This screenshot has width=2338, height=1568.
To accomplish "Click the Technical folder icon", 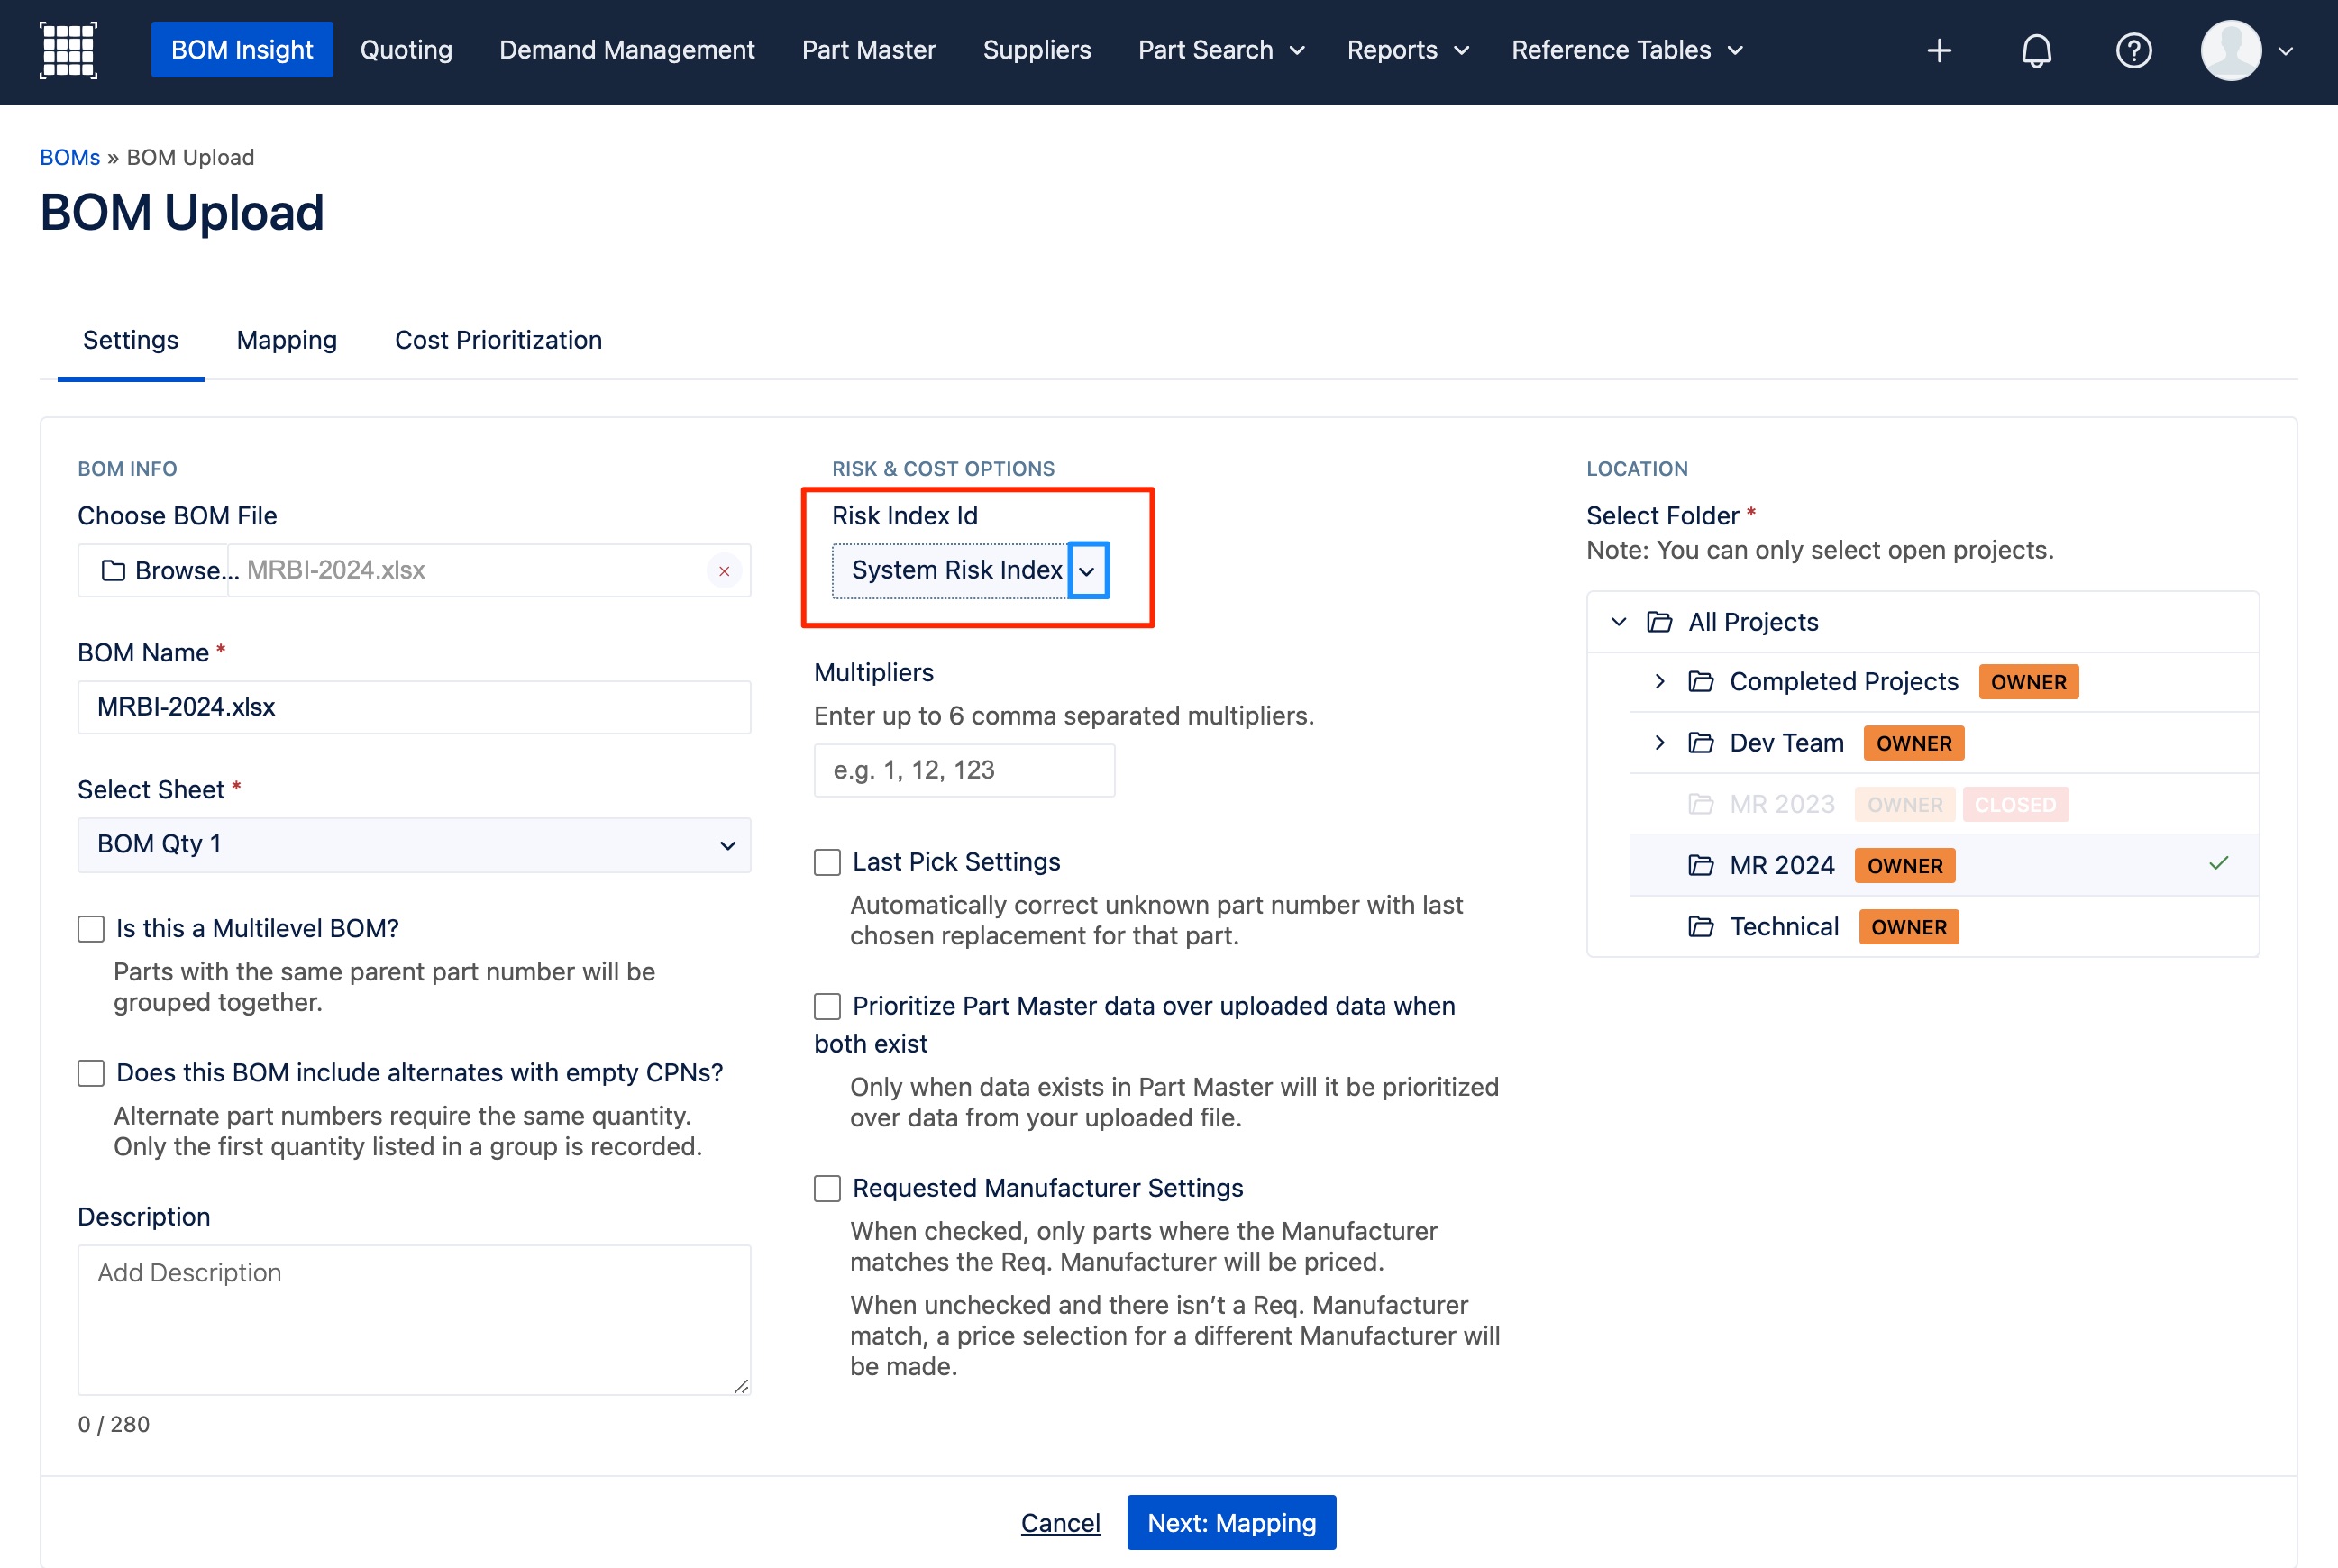I will pos(1701,927).
